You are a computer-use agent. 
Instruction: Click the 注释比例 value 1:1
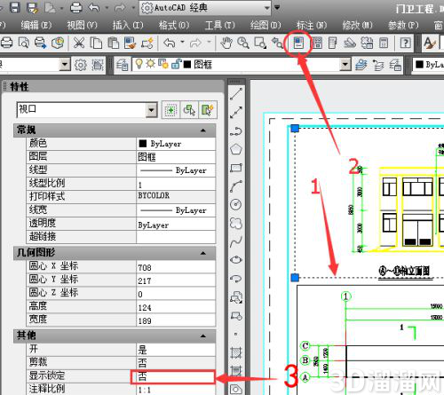[x=176, y=390]
